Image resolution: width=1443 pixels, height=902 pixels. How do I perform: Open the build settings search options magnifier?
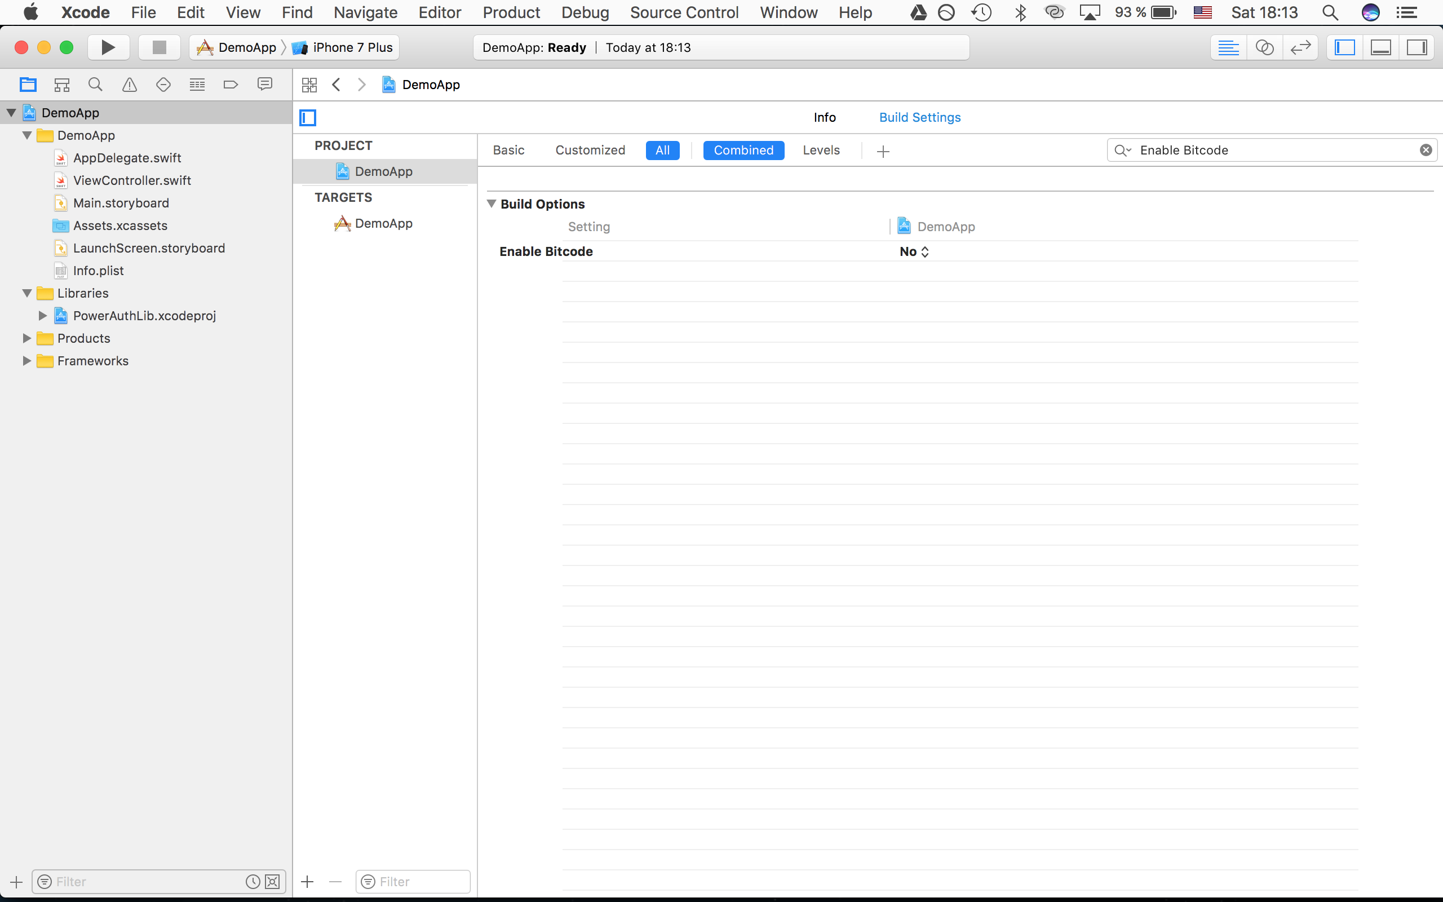coord(1122,151)
